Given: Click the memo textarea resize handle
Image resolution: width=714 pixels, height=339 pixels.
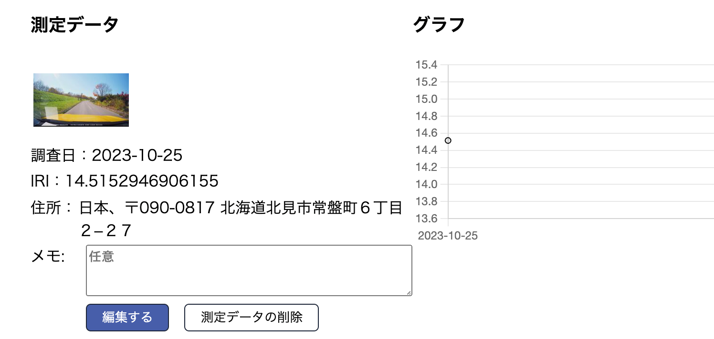Looking at the screenshot, I should point(409,293).
